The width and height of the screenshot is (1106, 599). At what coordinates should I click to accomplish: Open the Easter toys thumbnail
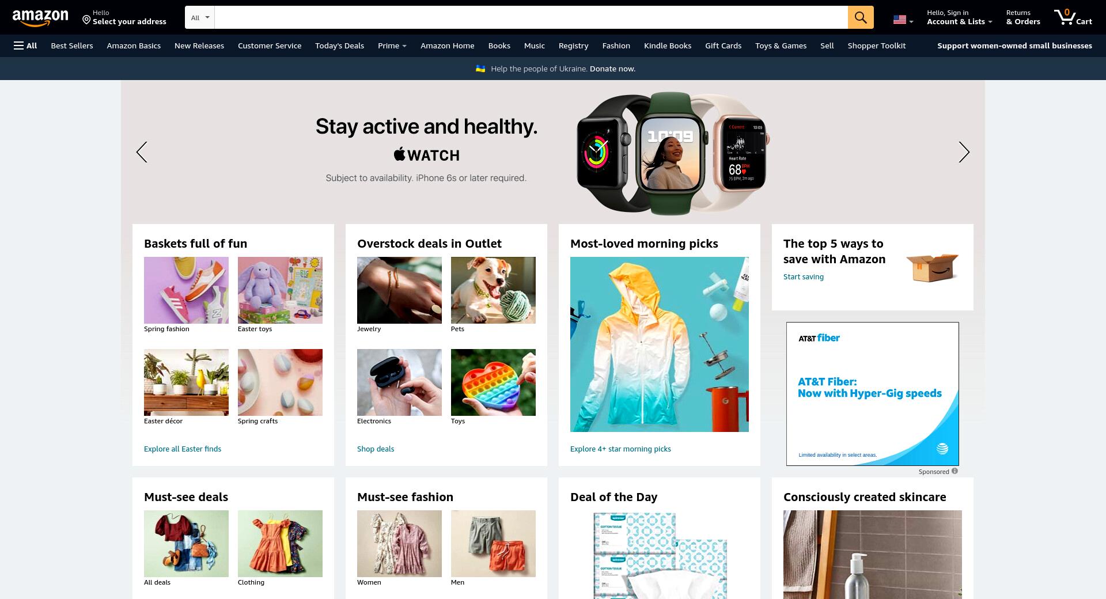pyautogui.click(x=280, y=290)
